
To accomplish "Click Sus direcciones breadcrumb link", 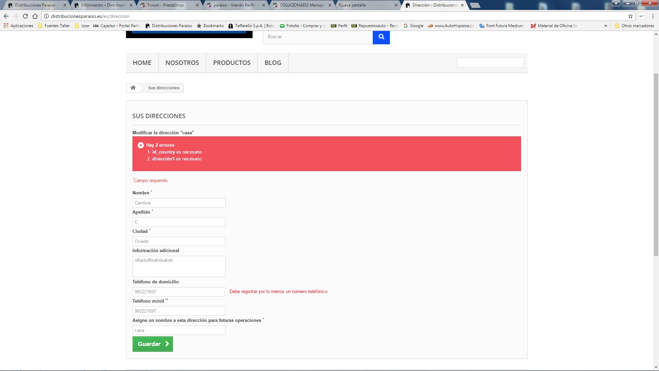I will 164,88.
